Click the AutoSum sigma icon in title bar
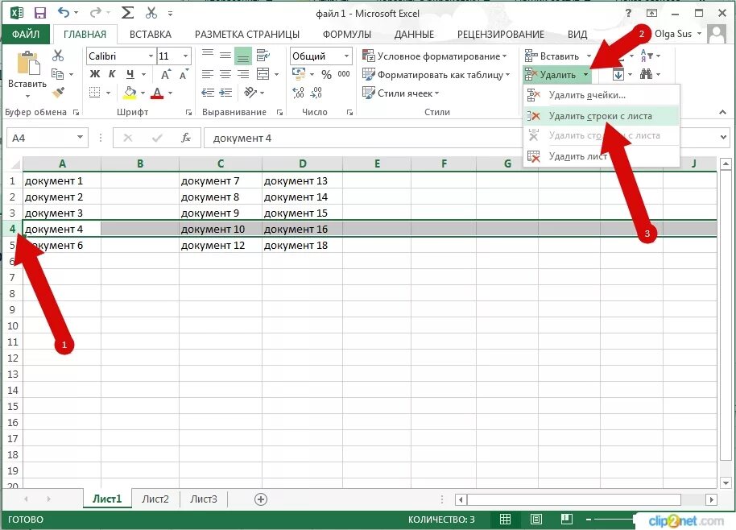Viewport: 736px width, 530px height. (x=127, y=13)
